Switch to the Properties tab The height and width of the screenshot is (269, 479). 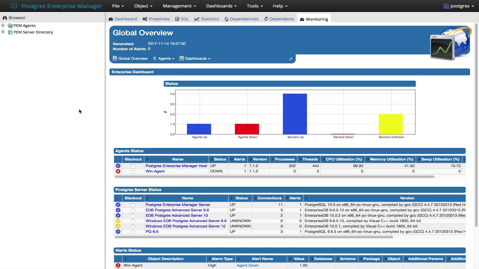click(156, 19)
